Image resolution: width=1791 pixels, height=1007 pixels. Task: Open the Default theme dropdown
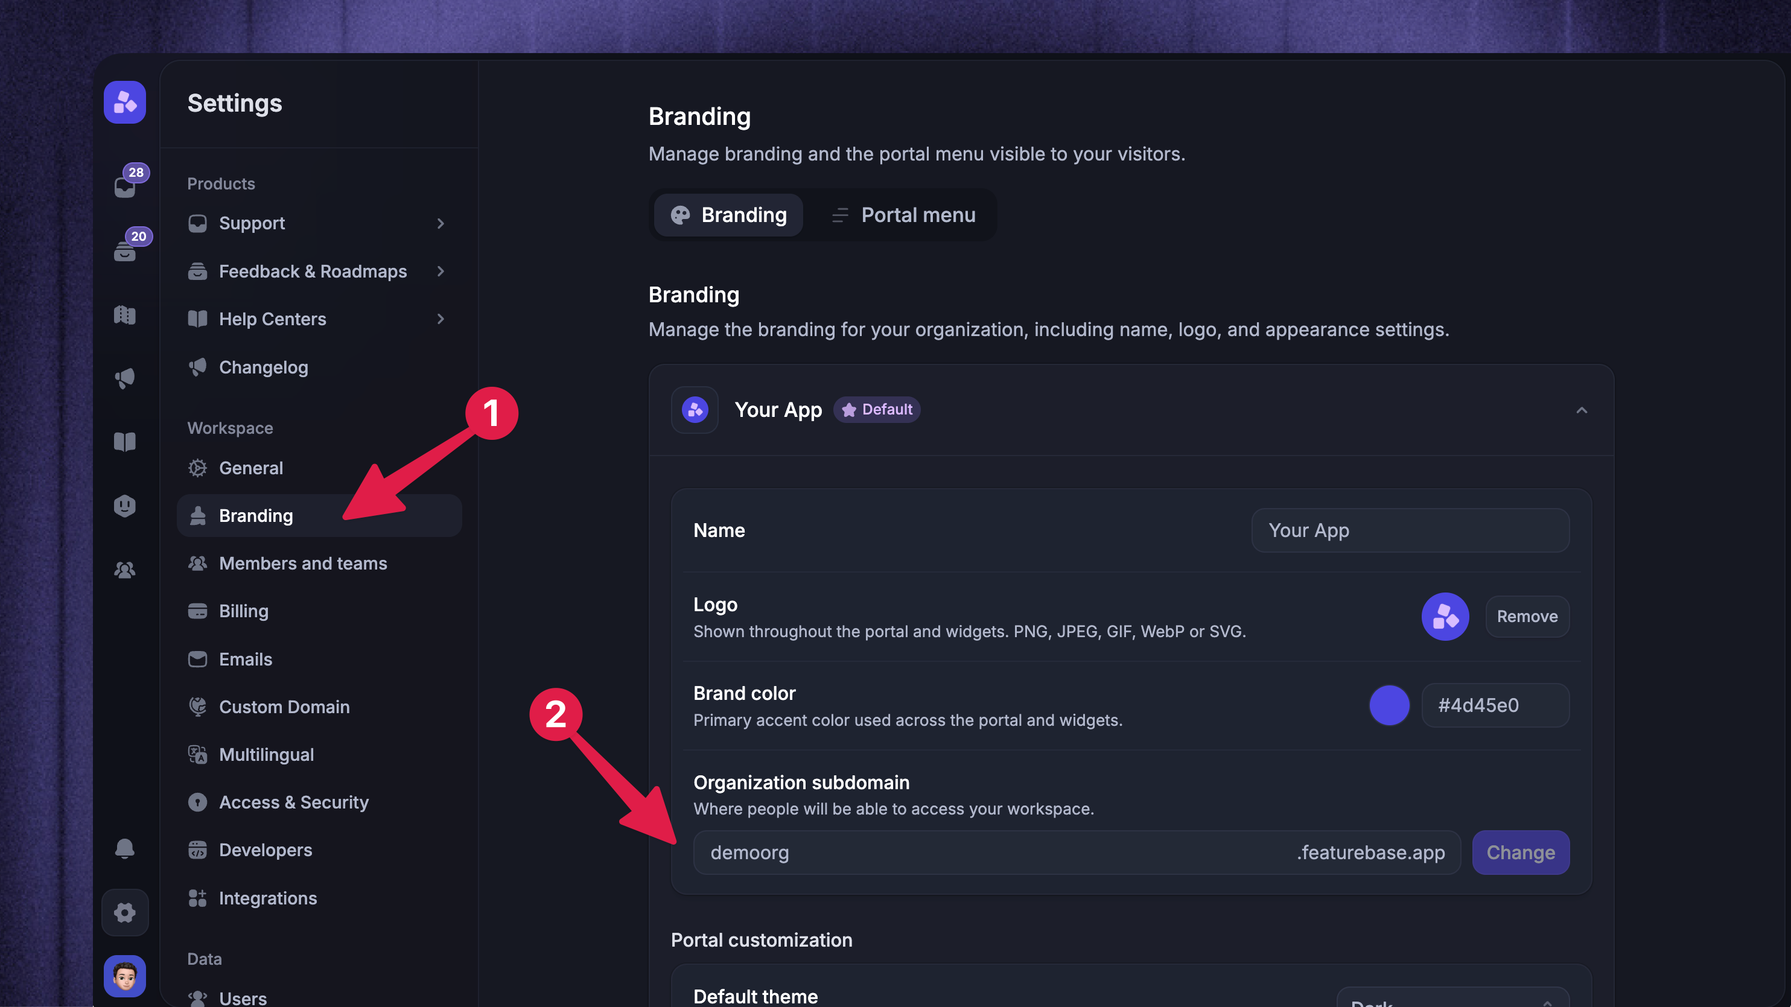[1452, 998]
